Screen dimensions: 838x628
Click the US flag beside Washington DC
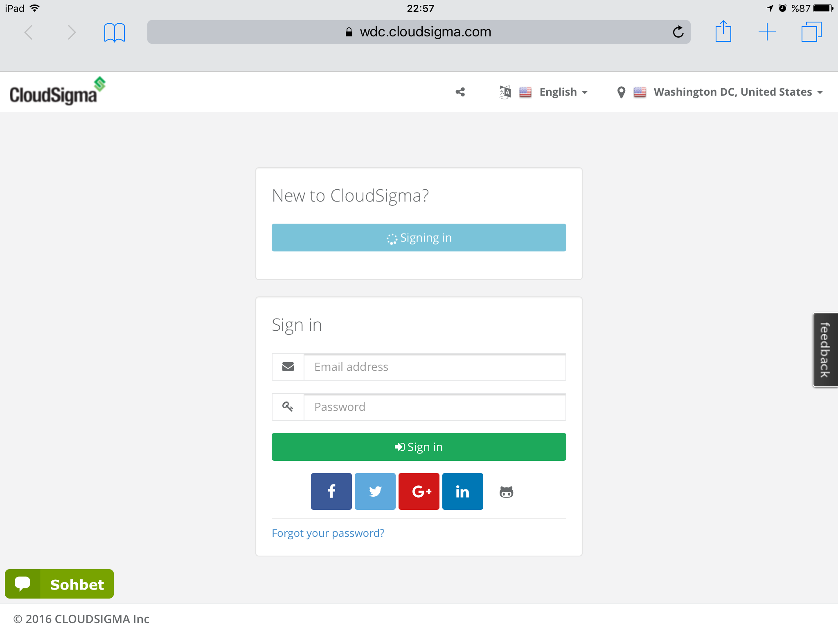click(x=640, y=92)
